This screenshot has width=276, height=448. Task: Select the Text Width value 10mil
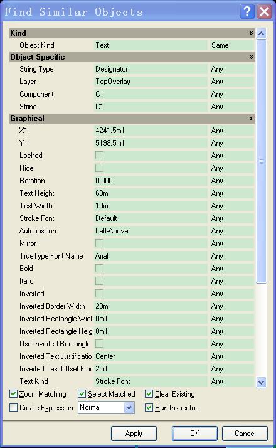(x=151, y=206)
